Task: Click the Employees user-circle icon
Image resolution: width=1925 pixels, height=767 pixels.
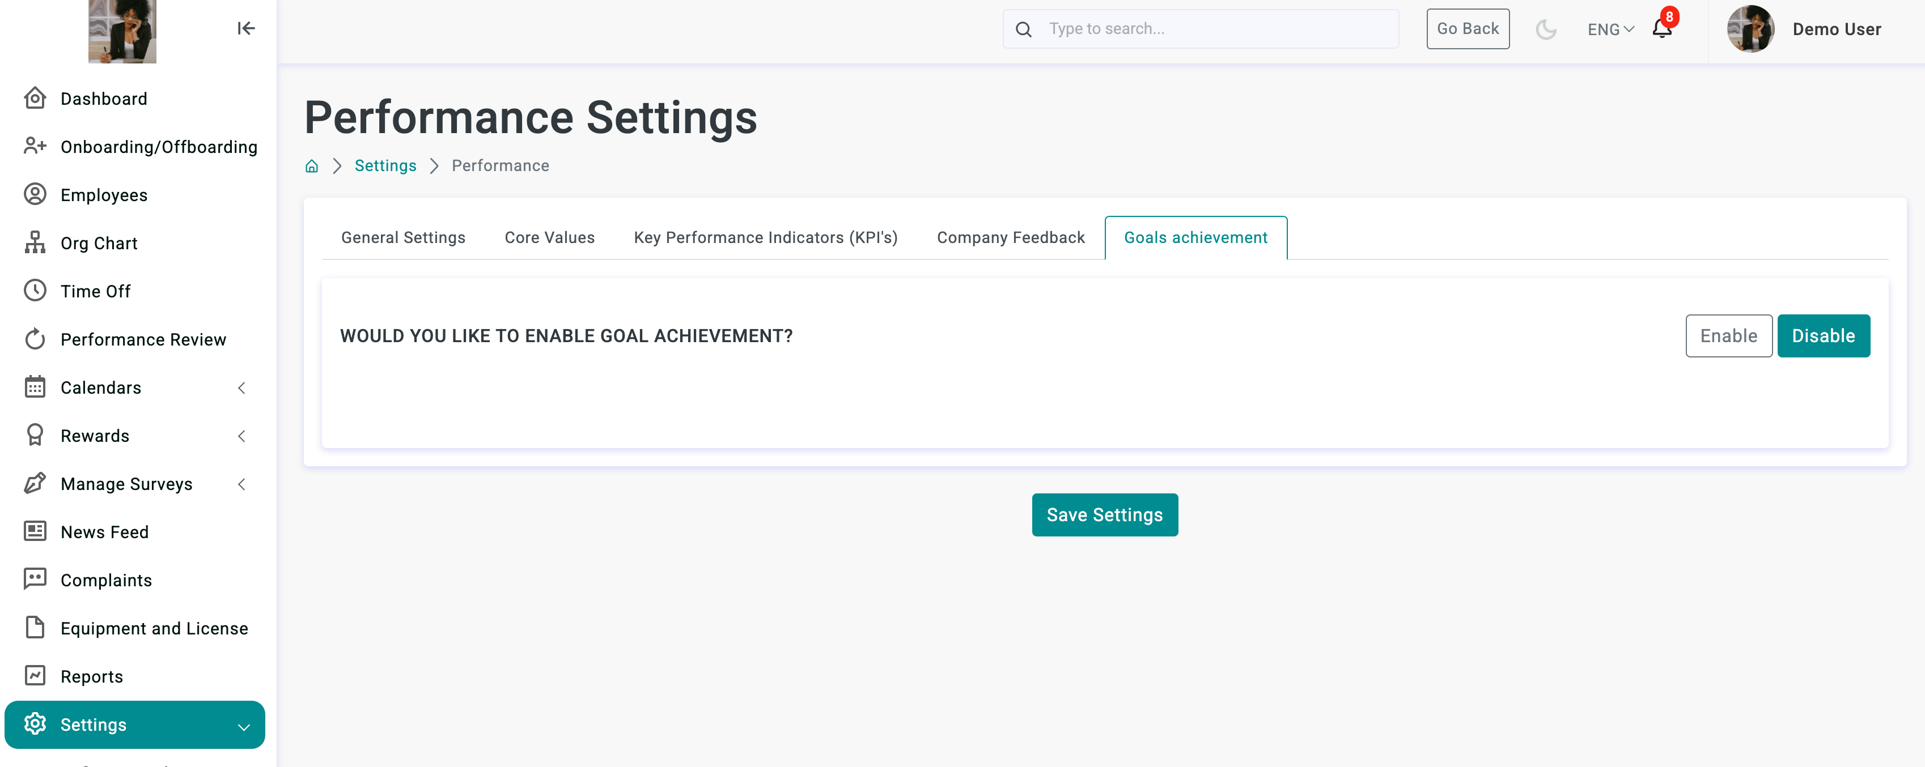Action: point(35,194)
